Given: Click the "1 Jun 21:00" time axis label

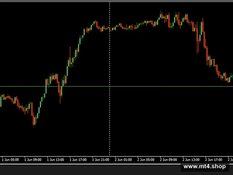Looking at the screenshot, I should pos(101,160).
